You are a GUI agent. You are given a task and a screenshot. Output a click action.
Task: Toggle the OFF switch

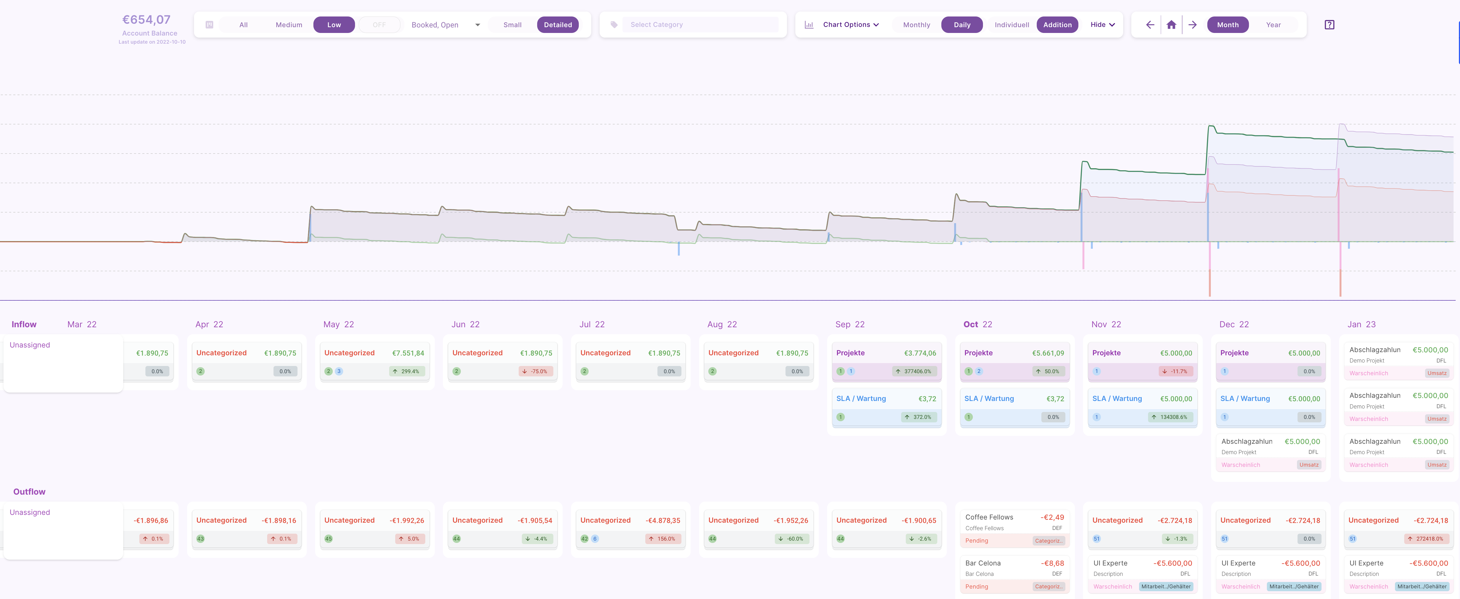(379, 25)
